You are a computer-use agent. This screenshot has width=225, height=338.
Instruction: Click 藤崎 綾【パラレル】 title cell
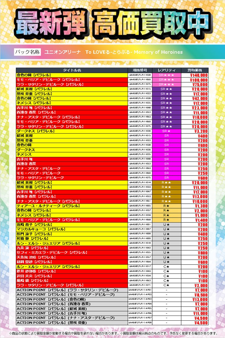tap(72, 281)
